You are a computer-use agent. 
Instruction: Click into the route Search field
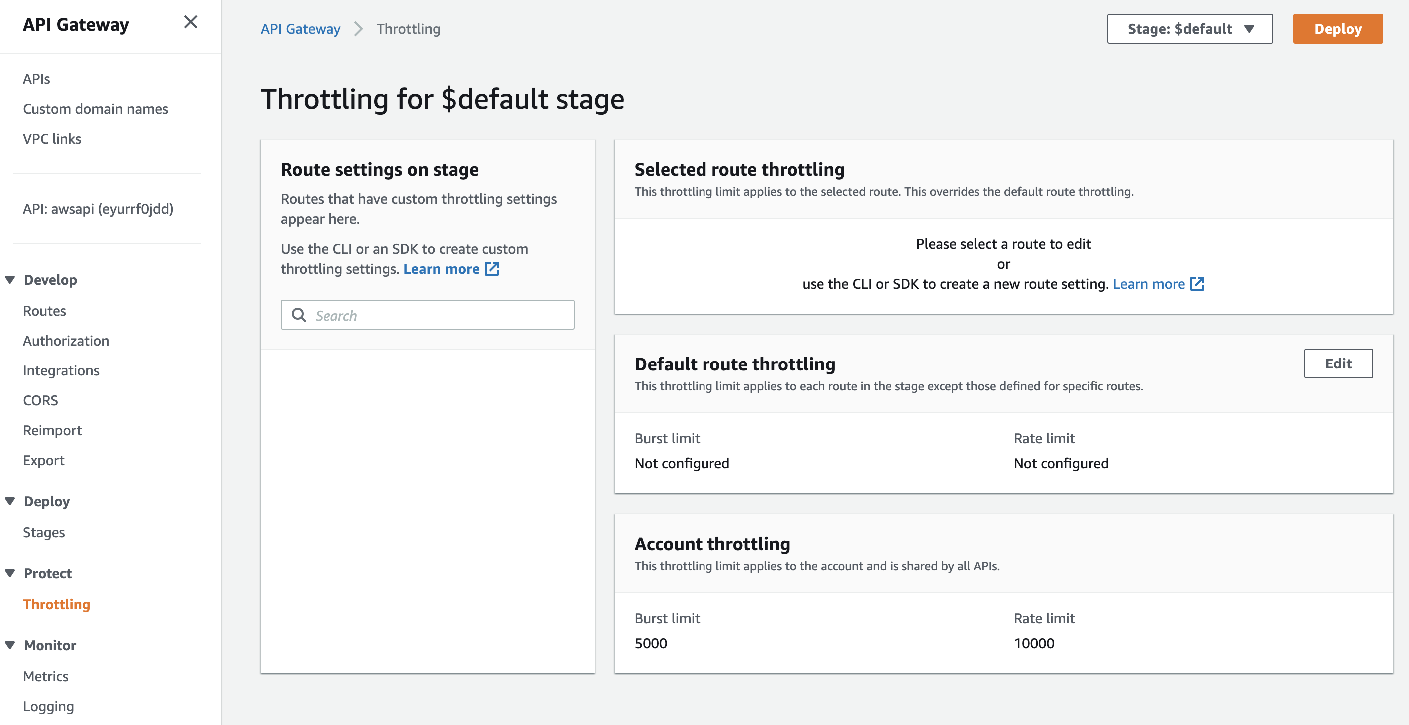pos(438,315)
